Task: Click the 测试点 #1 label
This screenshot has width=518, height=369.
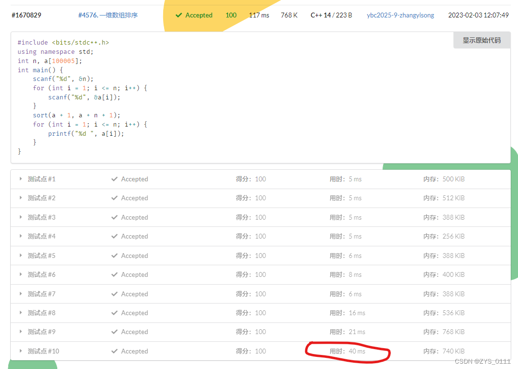Action: (x=42, y=179)
